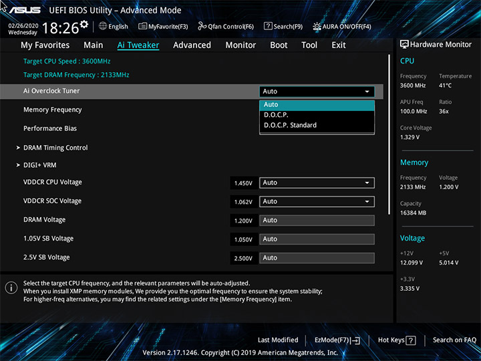Click the Last Modified button
481x361 pixels.
[x=278, y=340]
